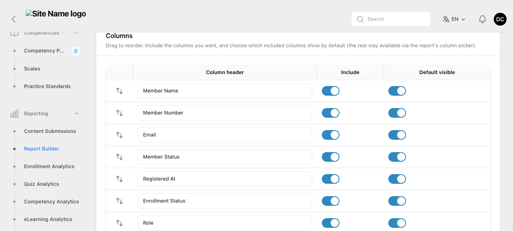Edit the Member Status header field
The height and width of the screenshot is (231, 513).
click(x=225, y=157)
